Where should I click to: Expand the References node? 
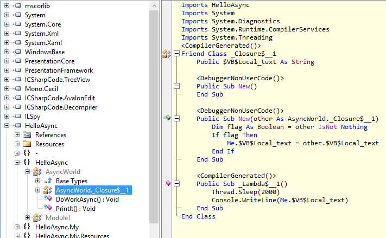(17, 135)
